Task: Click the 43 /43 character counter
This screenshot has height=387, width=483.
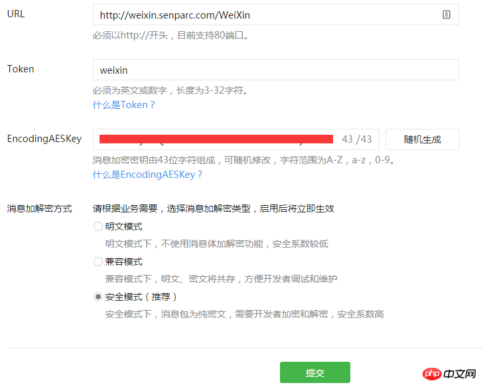Action: coord(357,139)
